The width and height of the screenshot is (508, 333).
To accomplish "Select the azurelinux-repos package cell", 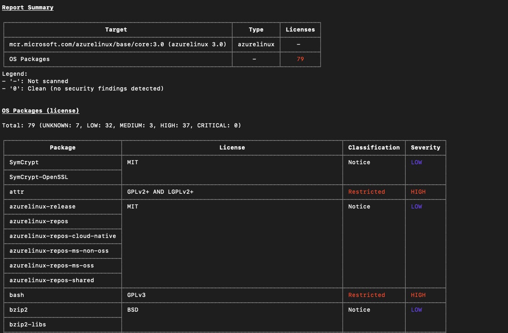I will pos(63,221).
